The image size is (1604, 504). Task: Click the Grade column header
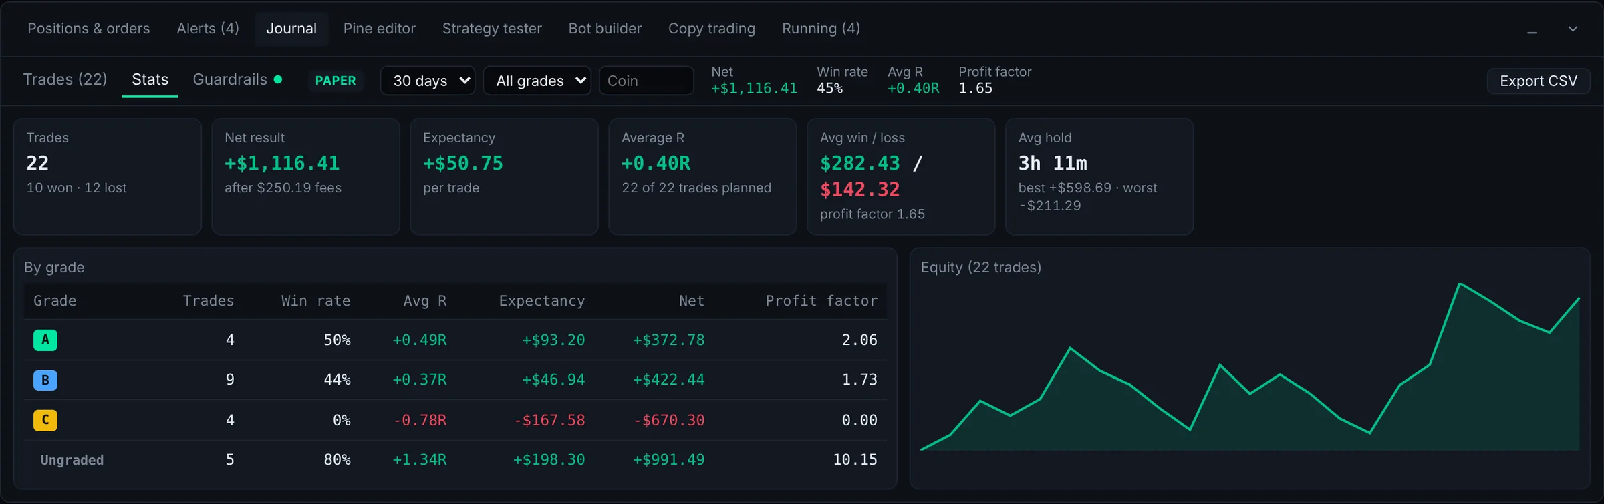(x=55, y=301)
